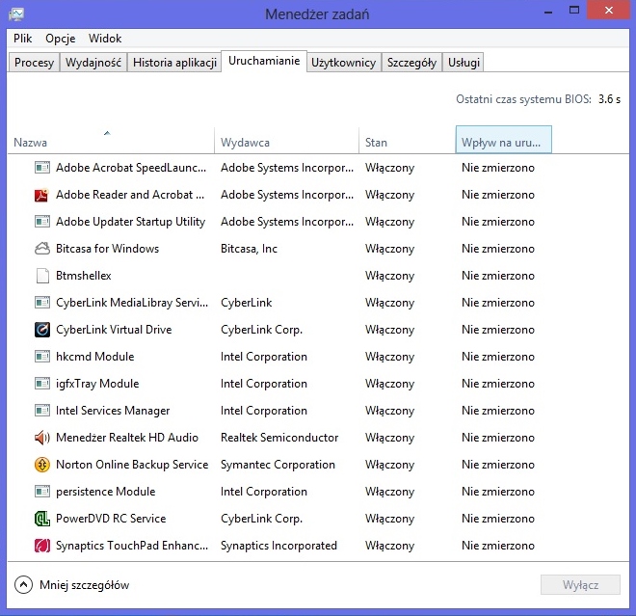636x616 pixels.
Task: Minimize the Menedżer zadań window
Action: [x=548, y=11]
